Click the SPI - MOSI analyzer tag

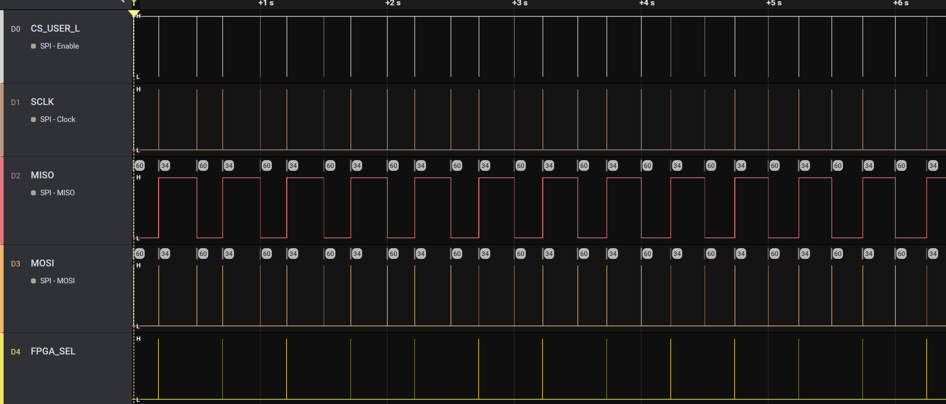[x=57, y=281]
